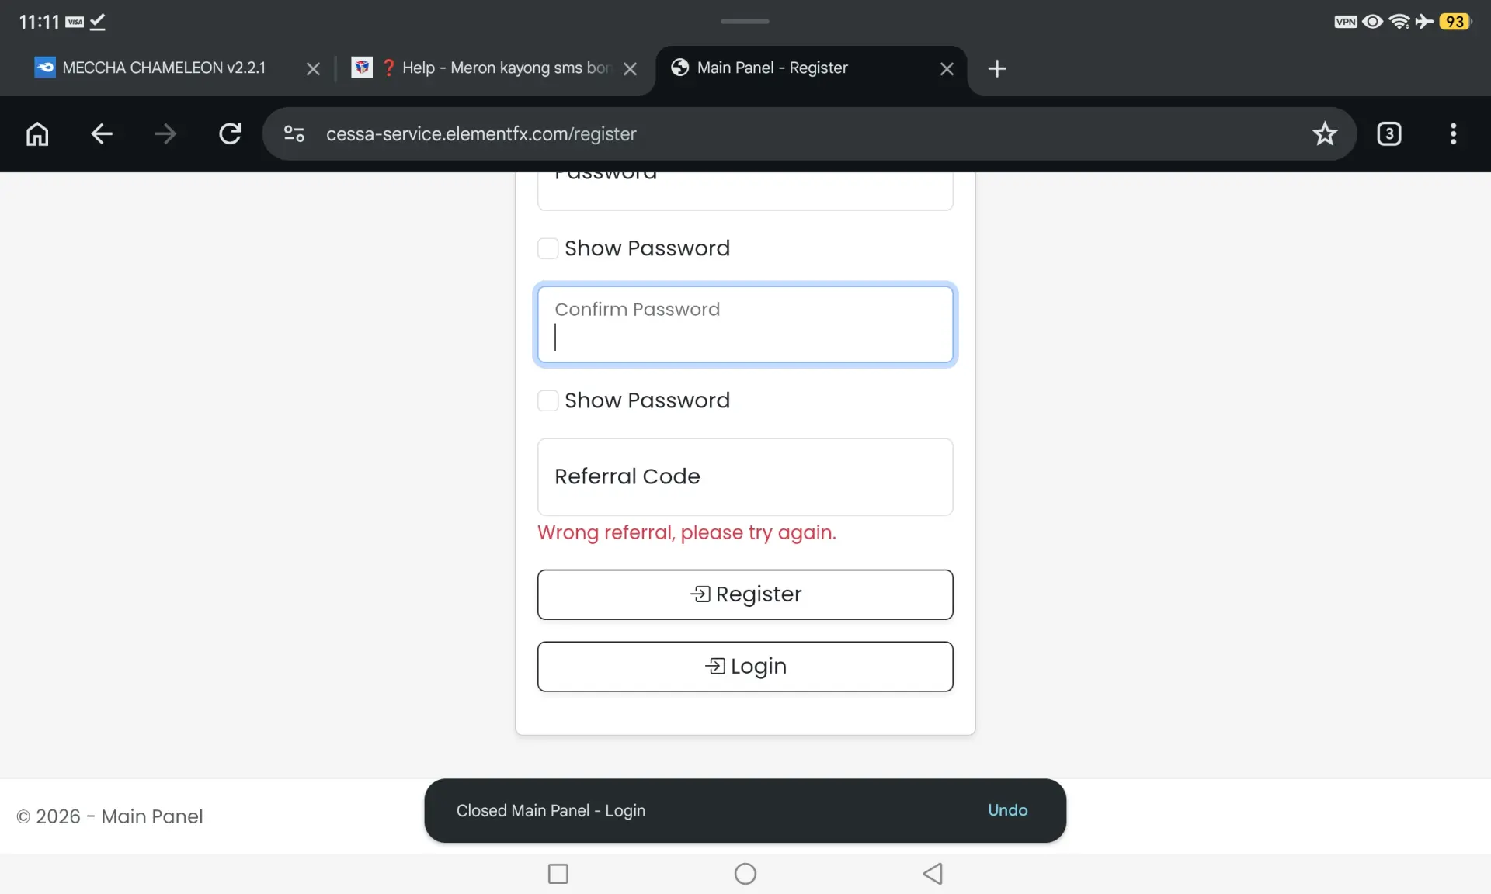This screenshot has height=894, width=1491.
Task: Reload the register page
Action: tap(230, 133)
